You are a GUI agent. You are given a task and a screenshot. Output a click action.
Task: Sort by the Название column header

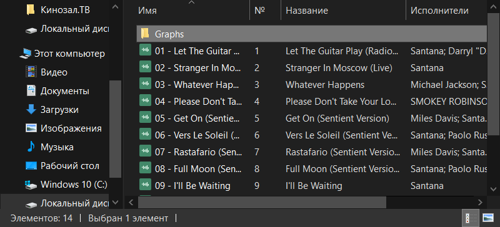point(307,11)
